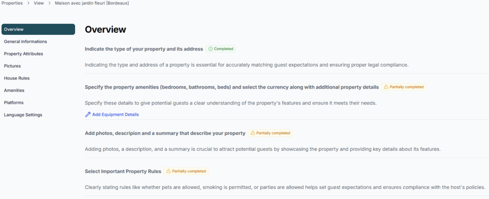Switch to House Rules
The image size is (489, 199).
[x=17, y=78]
